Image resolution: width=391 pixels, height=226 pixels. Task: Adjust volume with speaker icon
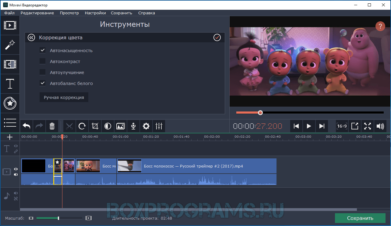click(x=380, y=126)
